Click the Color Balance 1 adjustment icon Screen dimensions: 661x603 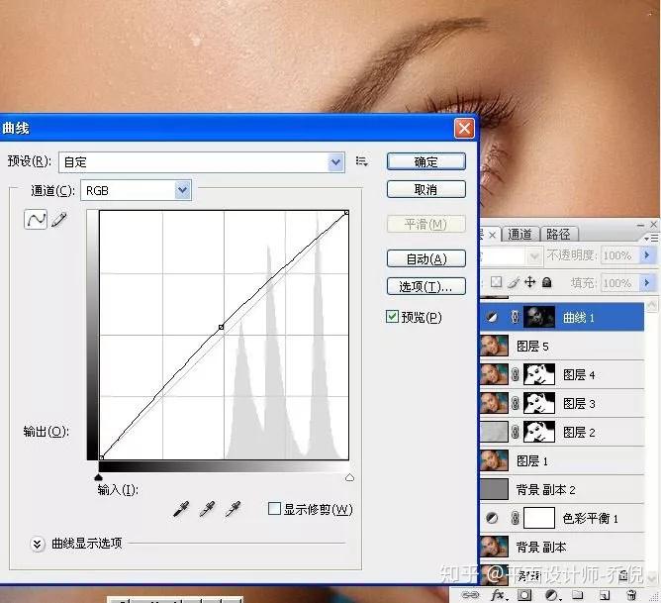(x=492, y=518)
